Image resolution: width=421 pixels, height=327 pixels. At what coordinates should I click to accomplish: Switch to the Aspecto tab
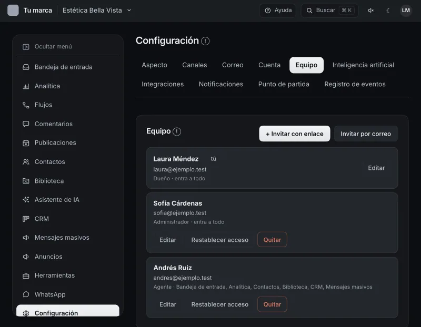tap(154, 65)
